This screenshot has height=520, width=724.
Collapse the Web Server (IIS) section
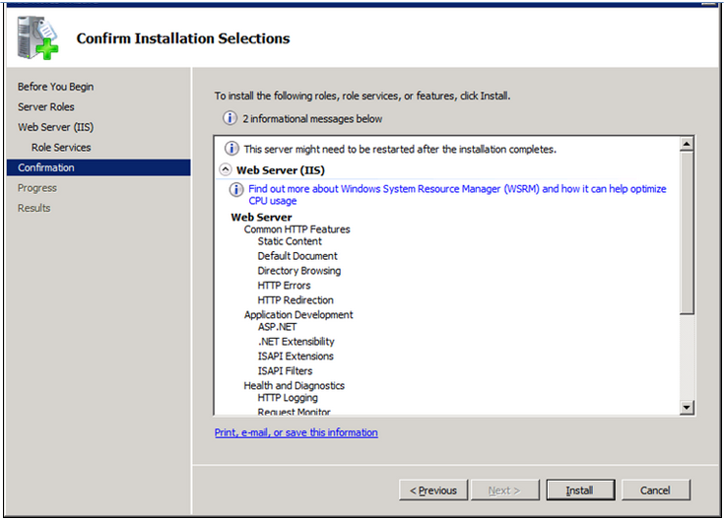pos(226,169)
